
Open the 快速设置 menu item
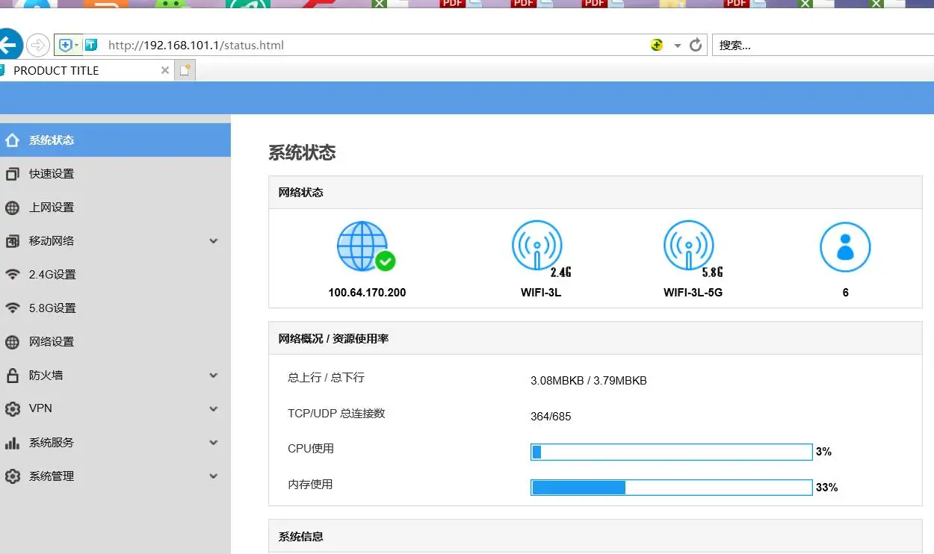[115, 174]
